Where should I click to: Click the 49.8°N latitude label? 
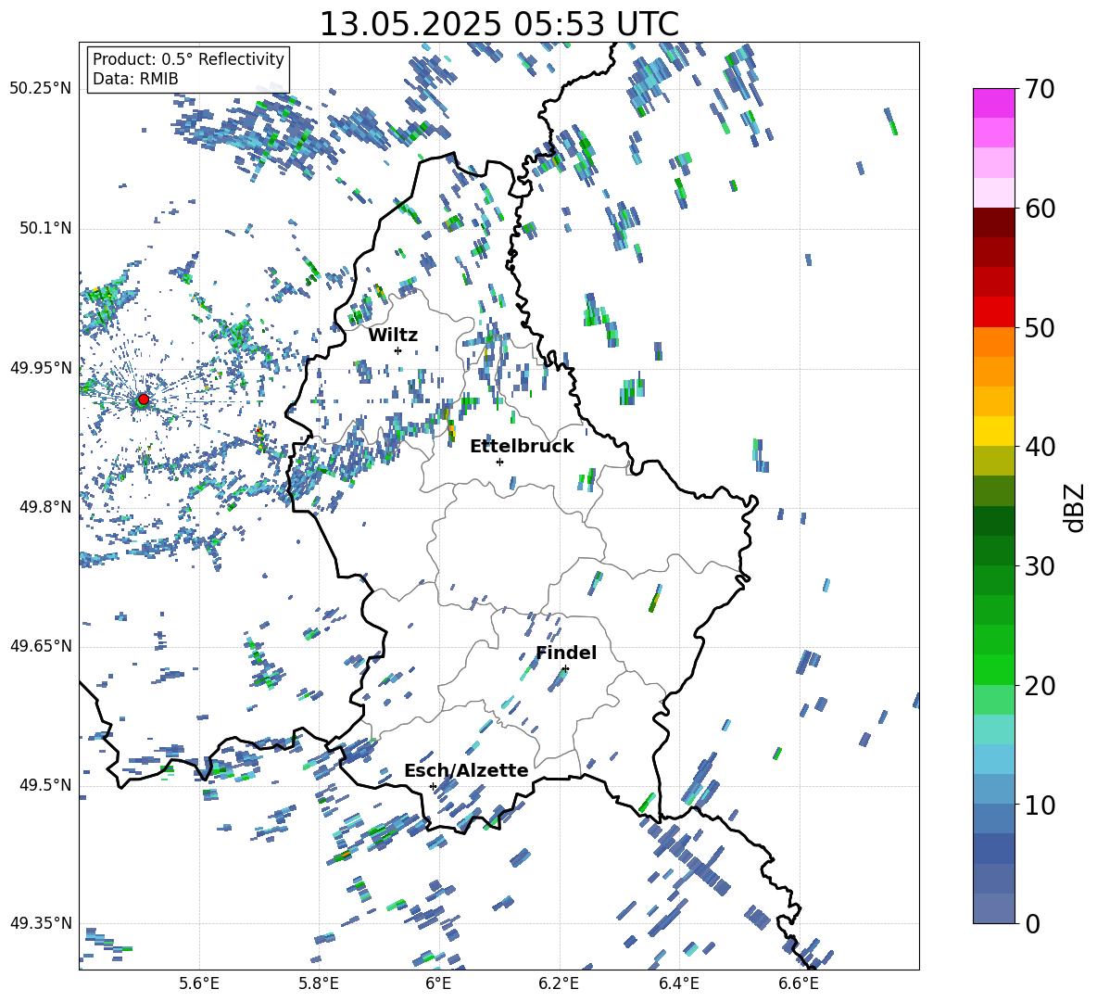(45, 507)
